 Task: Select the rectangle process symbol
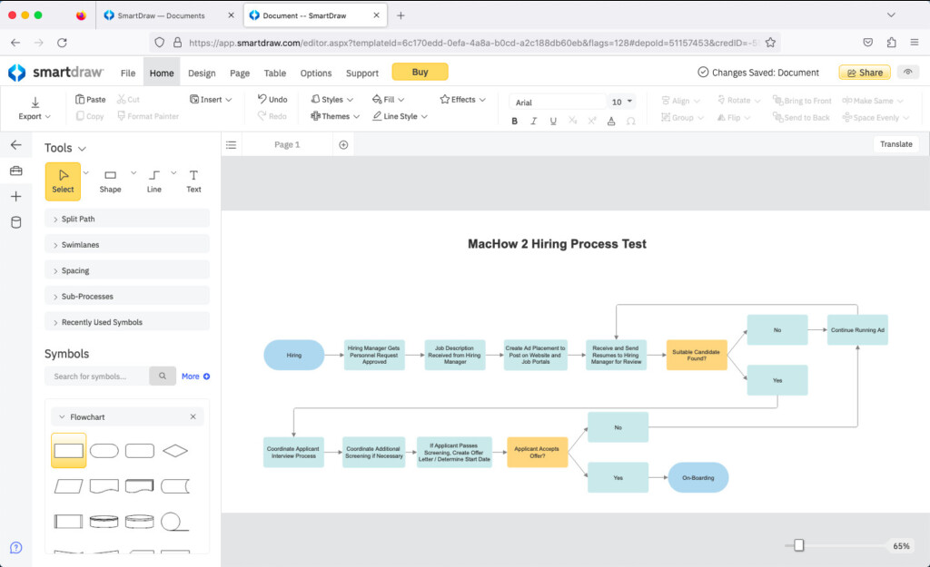coord(69,451)
